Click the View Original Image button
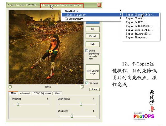Screen dimensions: 166x126 click(x=93, y=72)
